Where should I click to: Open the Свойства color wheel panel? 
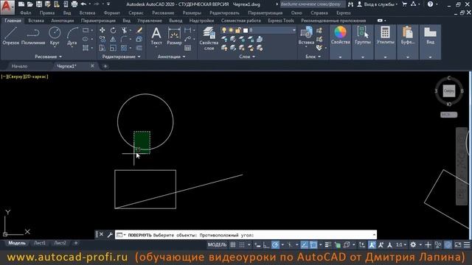(340, 36)
